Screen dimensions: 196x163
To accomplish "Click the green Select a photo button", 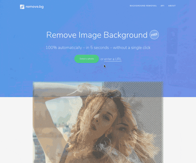I will (x=87, y=59).
